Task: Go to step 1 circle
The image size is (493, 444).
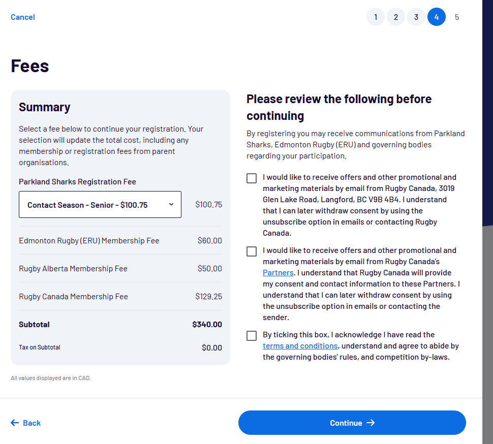Action: pos(376,17)
